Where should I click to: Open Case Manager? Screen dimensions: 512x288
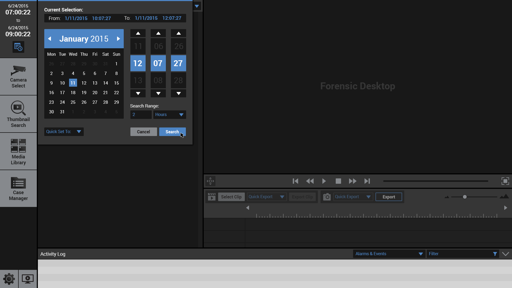pyautogui.click(x=18, y=189)
